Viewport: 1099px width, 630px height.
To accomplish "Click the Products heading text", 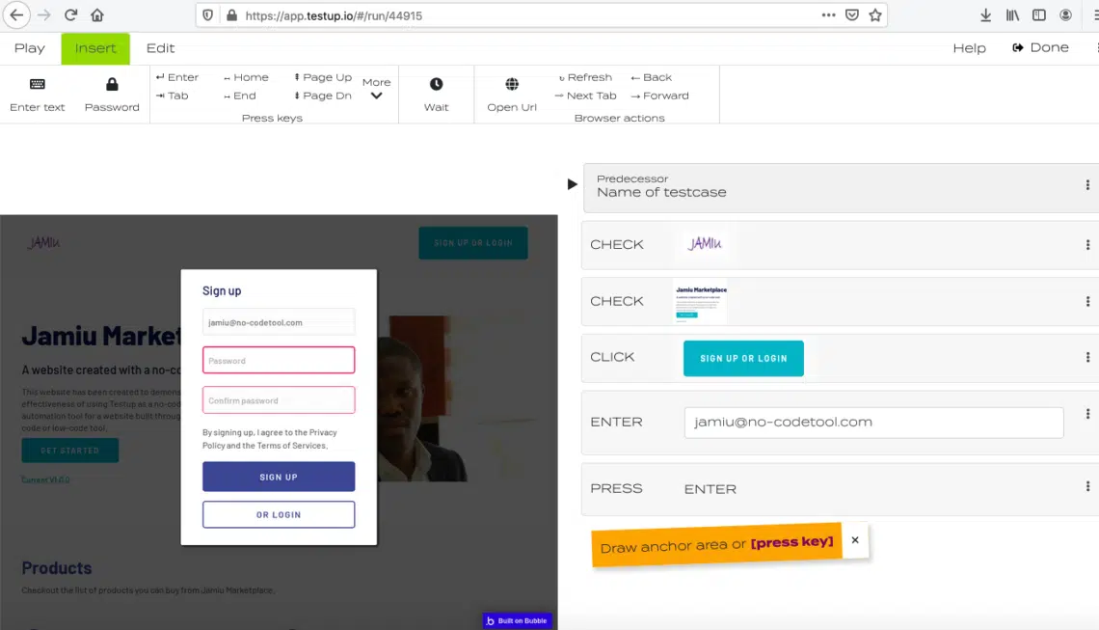I will tap(57, 567).
